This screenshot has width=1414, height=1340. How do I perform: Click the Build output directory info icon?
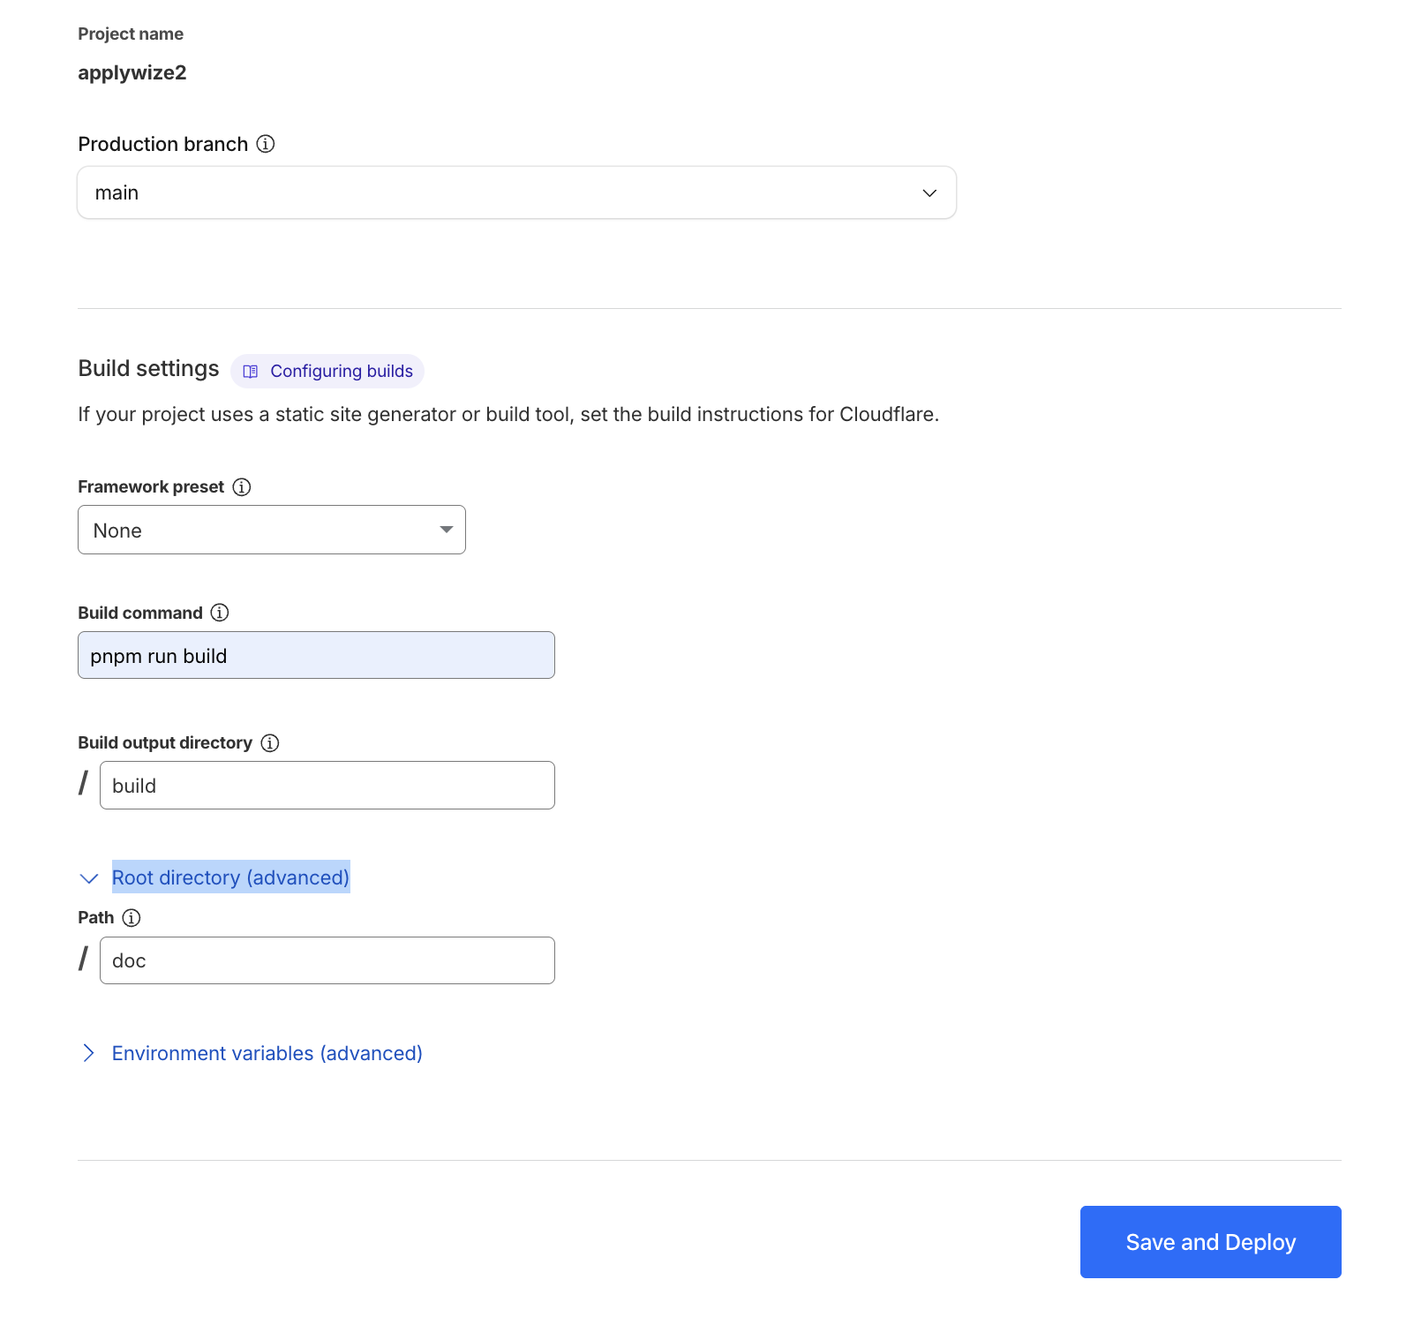point(270,742)
